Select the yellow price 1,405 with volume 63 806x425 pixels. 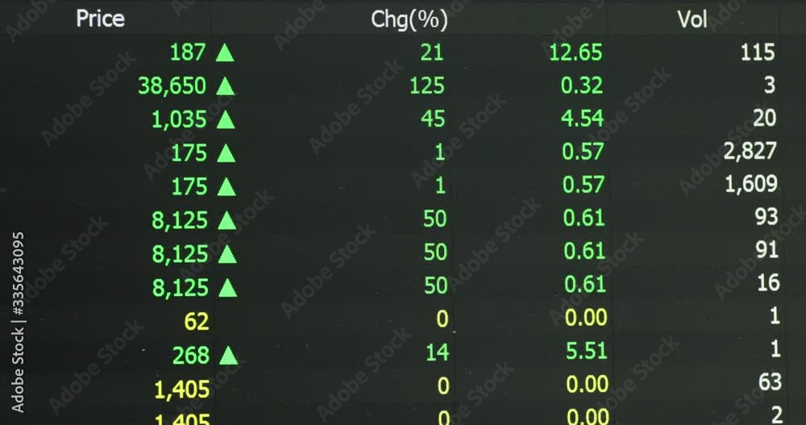pyautogui.click(x=182, y=390)
